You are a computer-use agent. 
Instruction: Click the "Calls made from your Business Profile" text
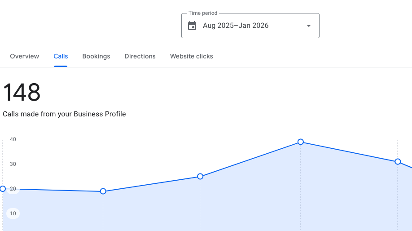pyautogui.click(x=64, y=114)
